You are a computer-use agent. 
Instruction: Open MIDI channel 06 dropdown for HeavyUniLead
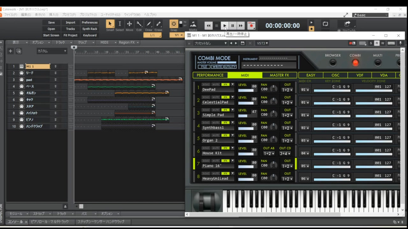click(305, 179)
